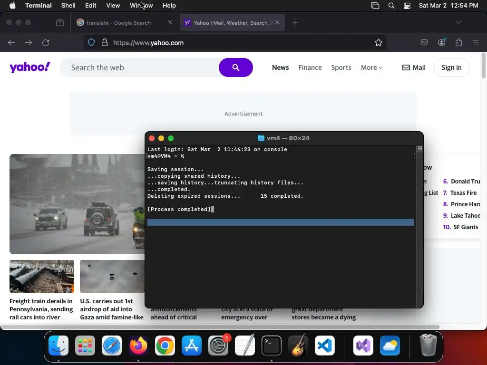
Task: Open Visual Studio Code from the Dock
Action: point(325,346)
